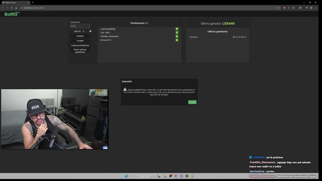The height and width of the screenshot is (181, 322).
Task: Open the Chrome profile avatar
Action: [311, 8]
